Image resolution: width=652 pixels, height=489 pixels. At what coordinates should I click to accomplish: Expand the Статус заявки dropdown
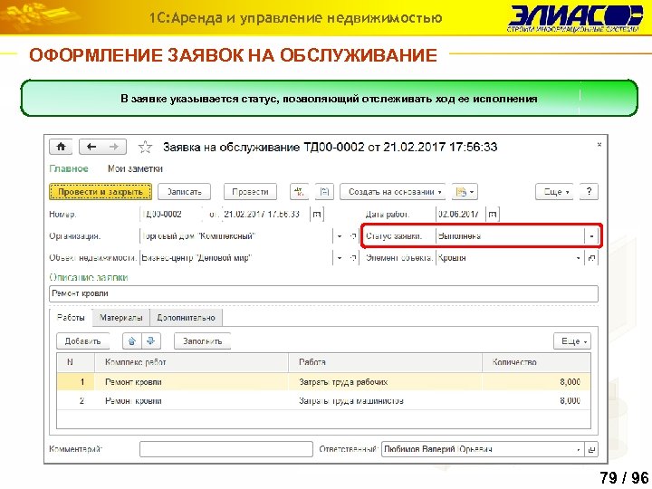pos(590,236)
